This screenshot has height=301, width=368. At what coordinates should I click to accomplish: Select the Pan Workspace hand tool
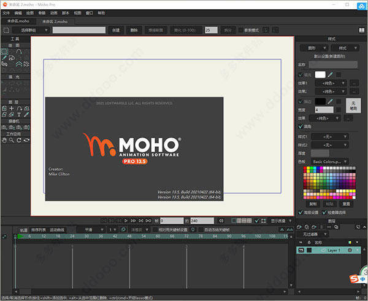[4, 140]
